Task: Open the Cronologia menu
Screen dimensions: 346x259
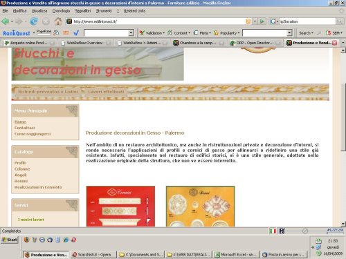Action: pos(61,11)
